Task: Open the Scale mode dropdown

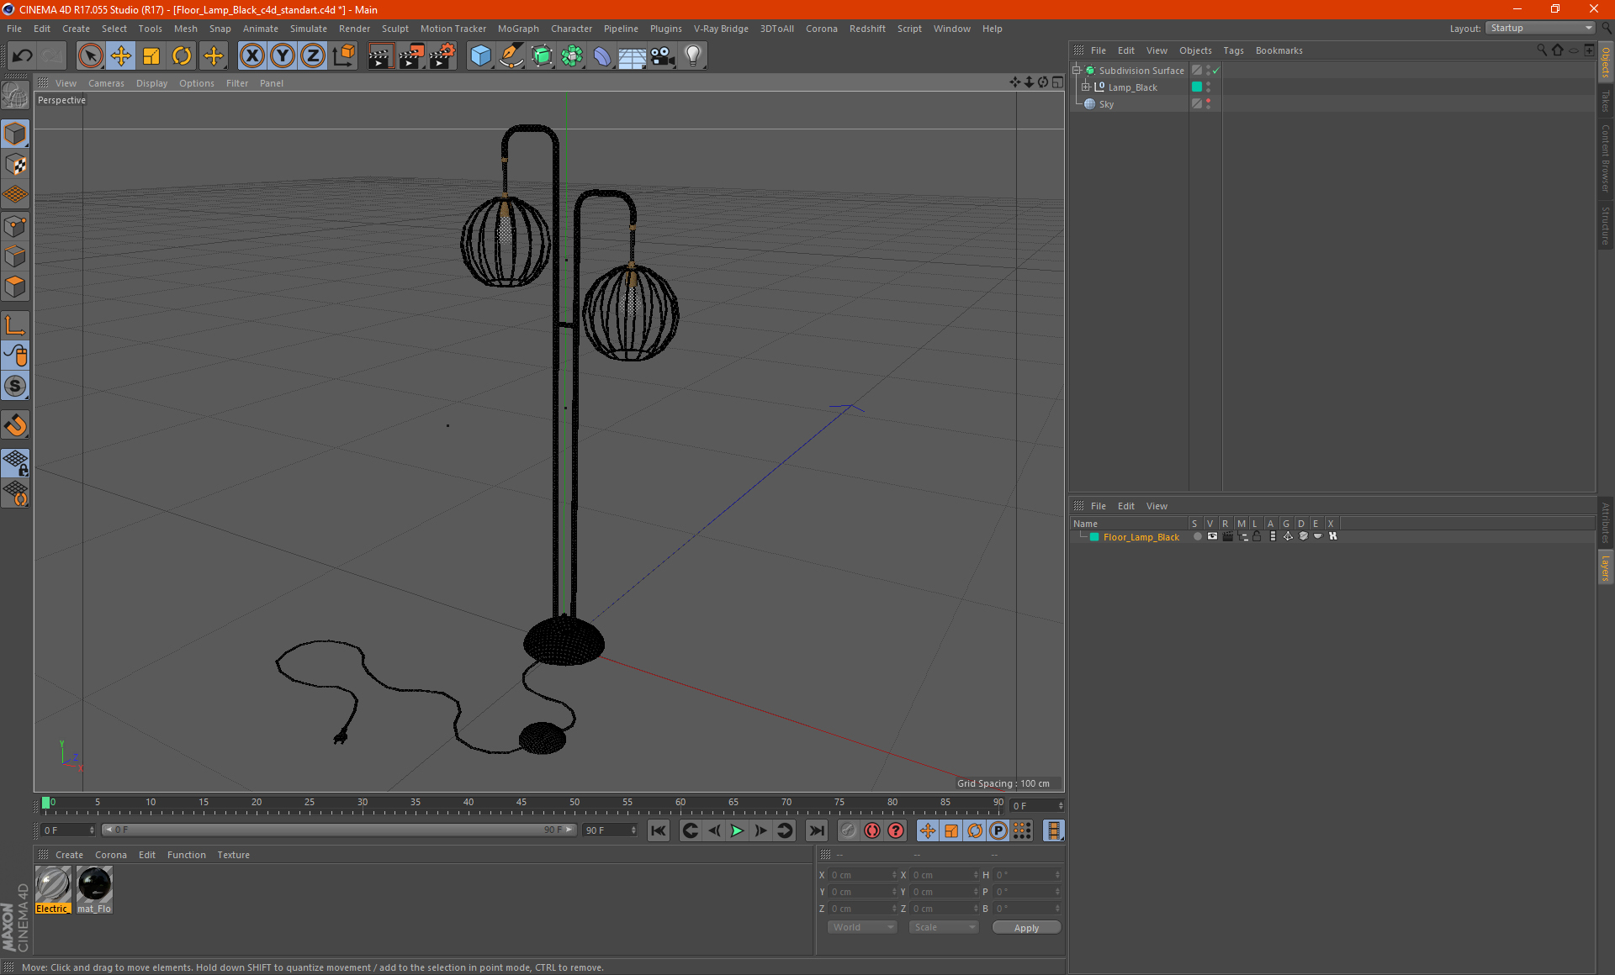Action: tap(944, 927)
